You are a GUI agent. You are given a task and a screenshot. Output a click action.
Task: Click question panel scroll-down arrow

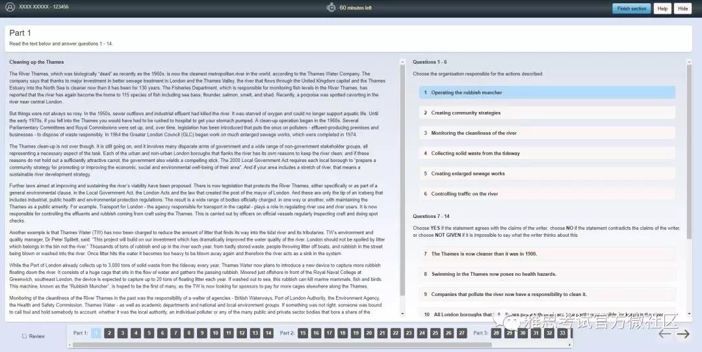click(x=689, y=314)
